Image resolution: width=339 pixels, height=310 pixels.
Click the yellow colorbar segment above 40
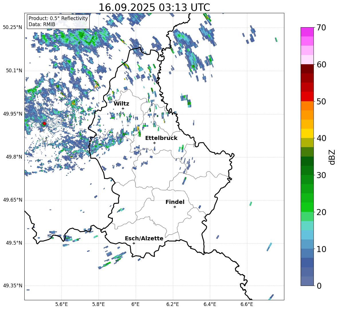(x=307, y=133)
